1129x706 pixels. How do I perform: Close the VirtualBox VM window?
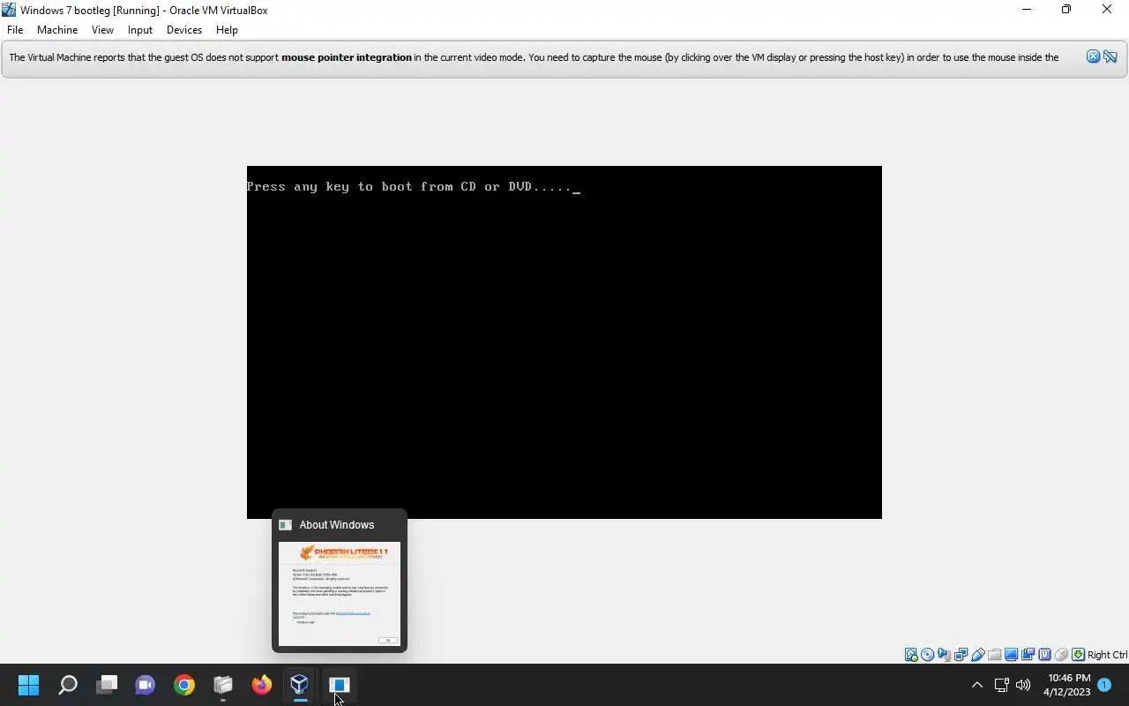tap(1107, 10)
